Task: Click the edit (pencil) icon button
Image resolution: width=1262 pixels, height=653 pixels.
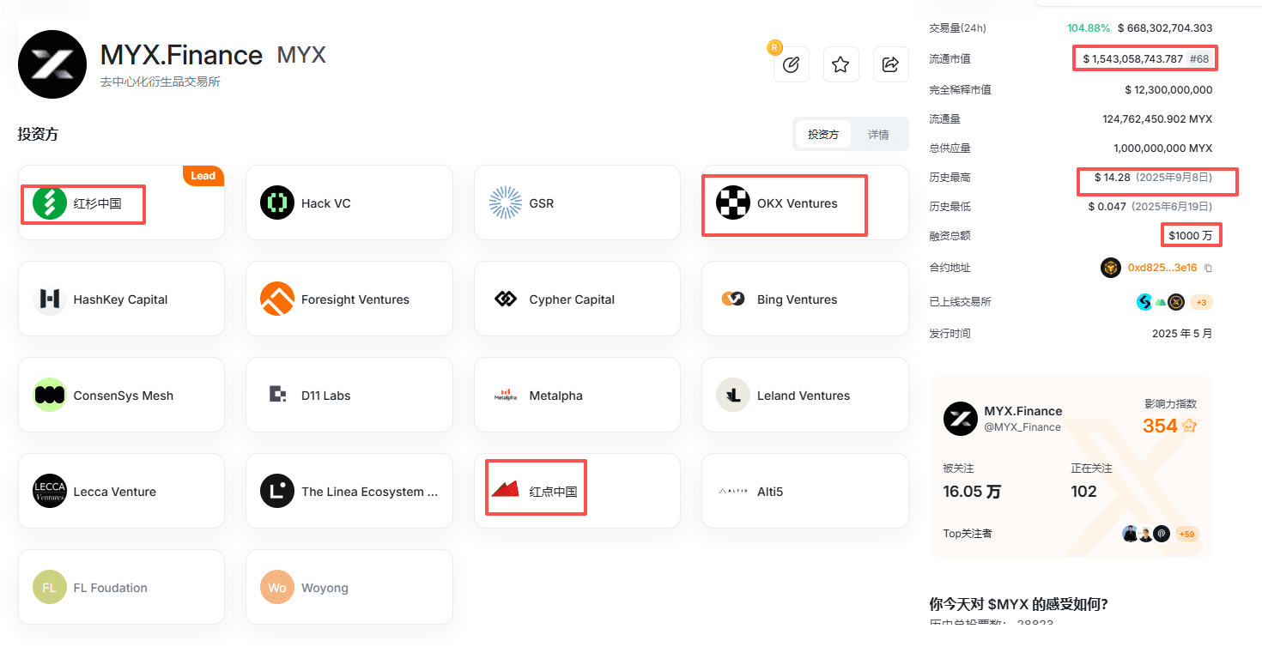Action: pos(792,64)
